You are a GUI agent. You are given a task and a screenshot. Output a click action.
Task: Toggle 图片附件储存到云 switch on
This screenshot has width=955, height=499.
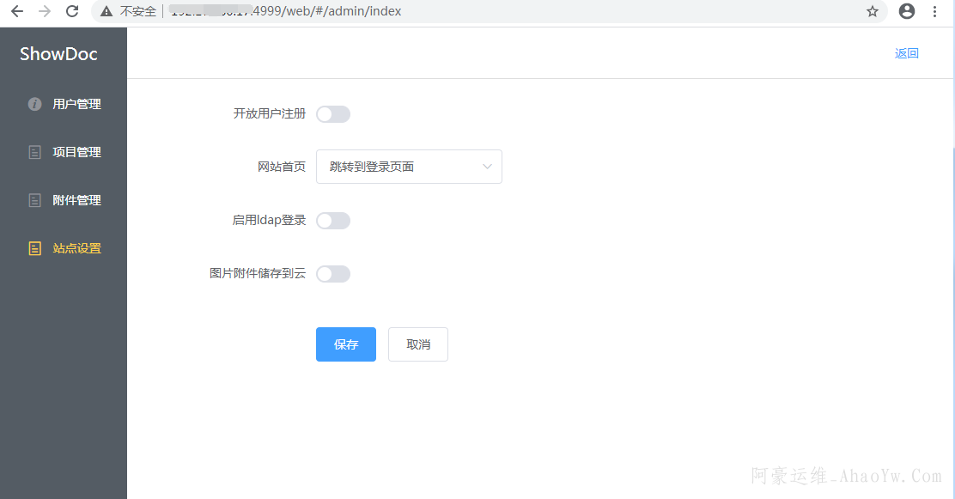(333, 274)
